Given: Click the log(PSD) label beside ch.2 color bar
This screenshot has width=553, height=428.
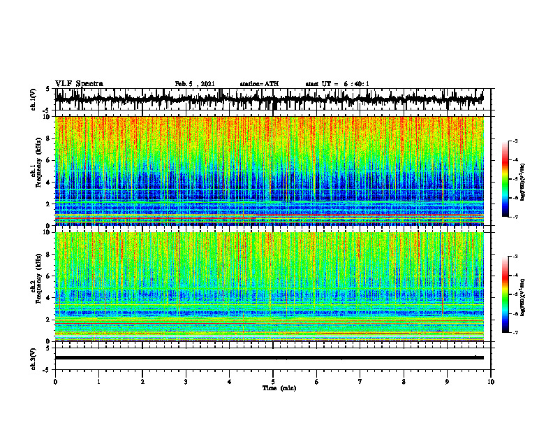Looking at the screenshot, I should point(522,297).
